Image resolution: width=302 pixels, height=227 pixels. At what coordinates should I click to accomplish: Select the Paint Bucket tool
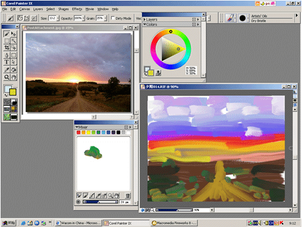coord(14,70)
